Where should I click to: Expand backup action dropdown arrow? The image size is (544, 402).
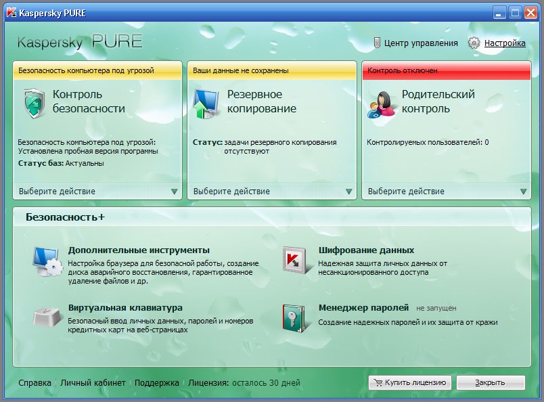(x=348, y=192)
